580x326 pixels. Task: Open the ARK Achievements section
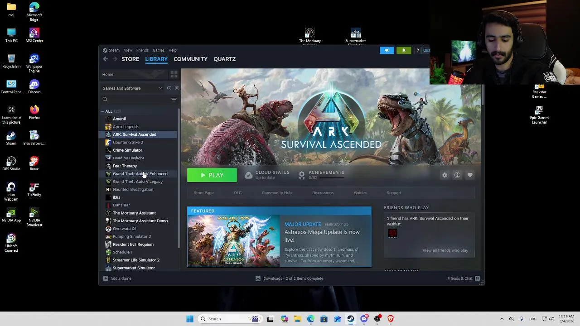tap(322, 175)
